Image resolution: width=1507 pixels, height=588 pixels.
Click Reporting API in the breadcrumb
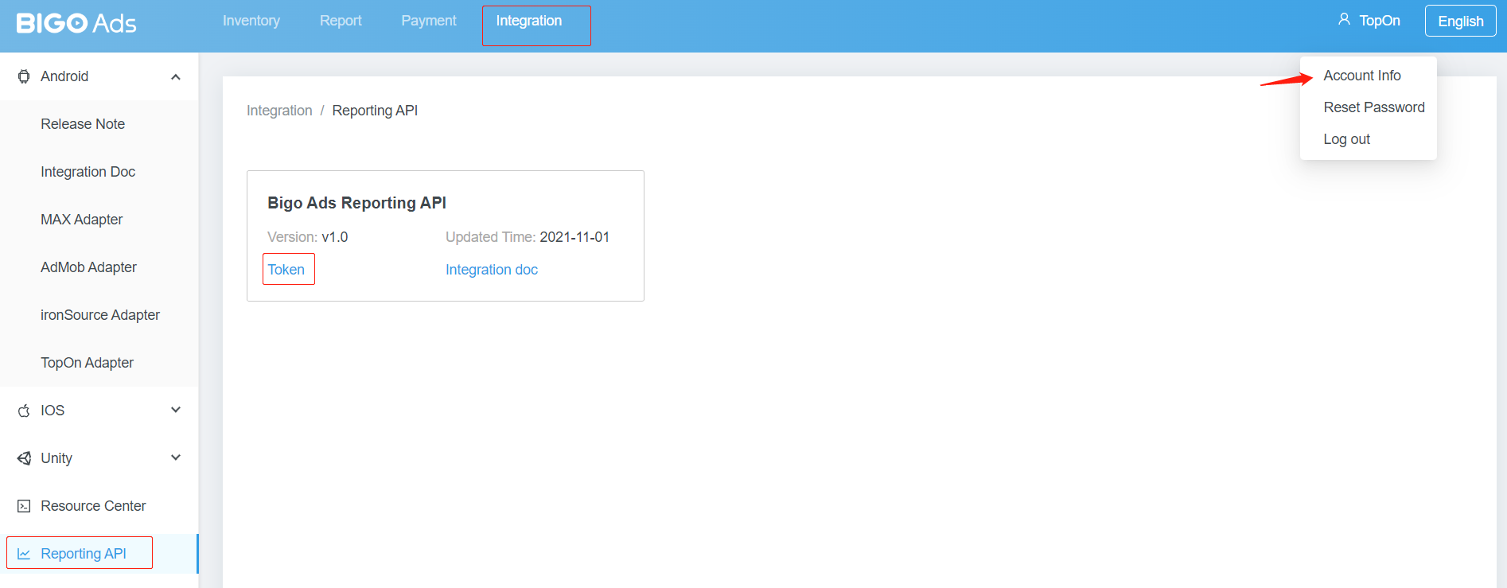(375, 111)
